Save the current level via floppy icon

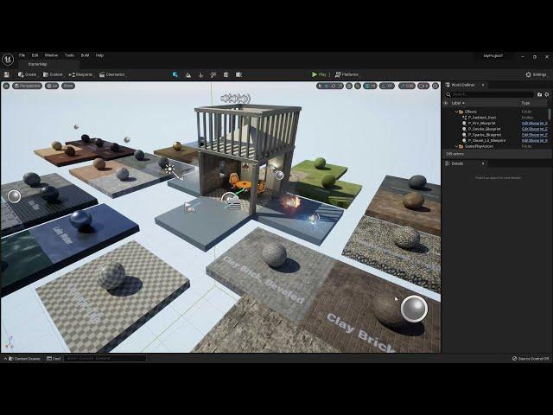click(6, 74)
